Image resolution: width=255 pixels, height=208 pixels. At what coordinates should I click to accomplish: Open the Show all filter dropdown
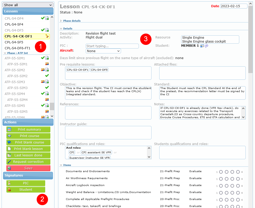28,5
